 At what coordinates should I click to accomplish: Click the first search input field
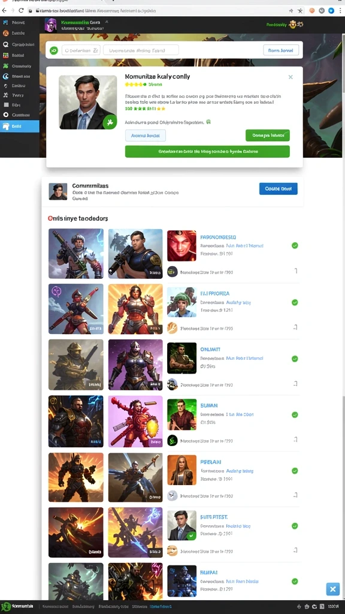pos(81,50)
